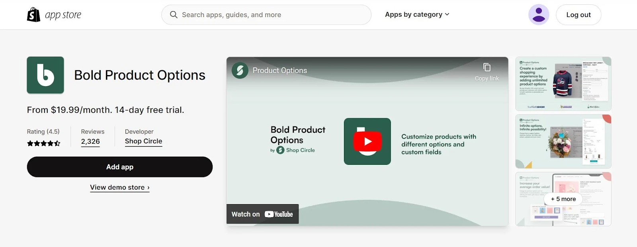Click the Log out button

point(578,15)
